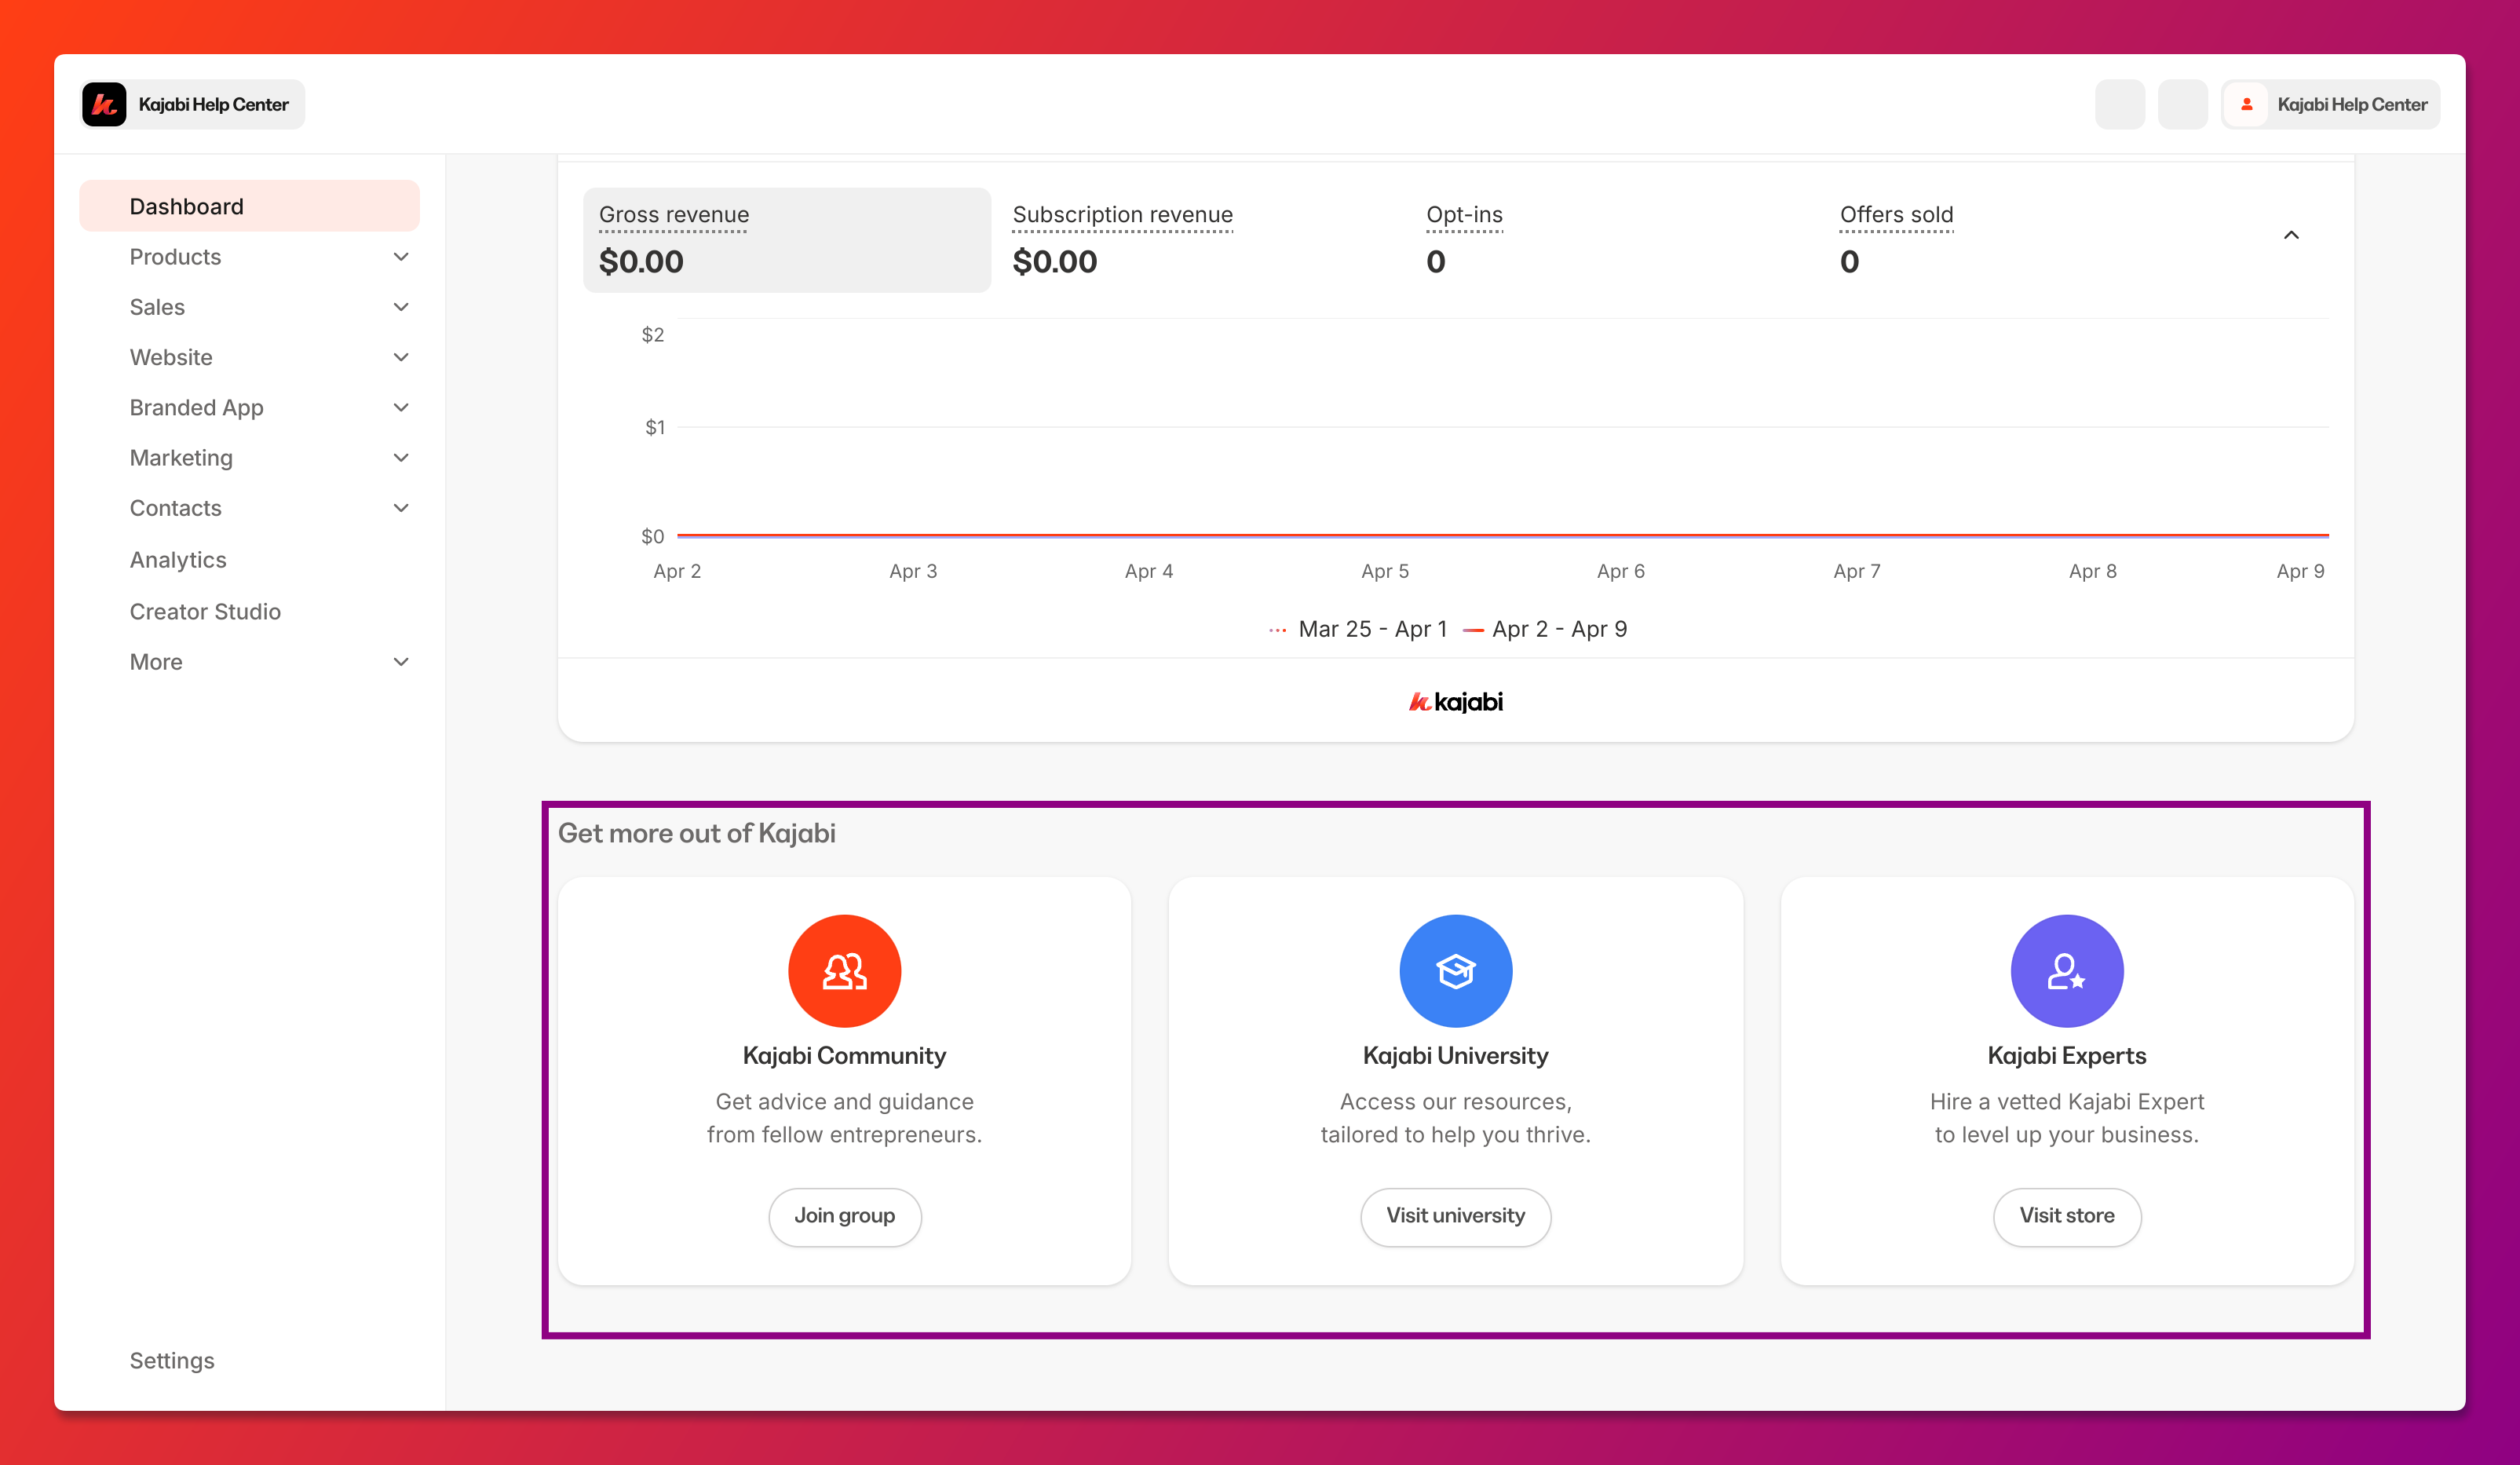2520x1465 pixels.
Task: Expand the Marketing menu chevron
Action: 401,458
